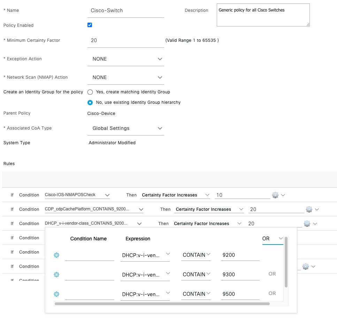
Task: Click certainty value 20 in DHCP rule
Action: click(275, 224)
